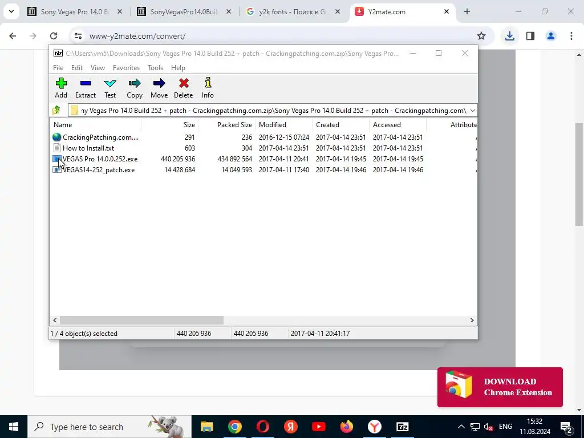Click the right arrow of horizontal scrollbar

tap(472, 321)
